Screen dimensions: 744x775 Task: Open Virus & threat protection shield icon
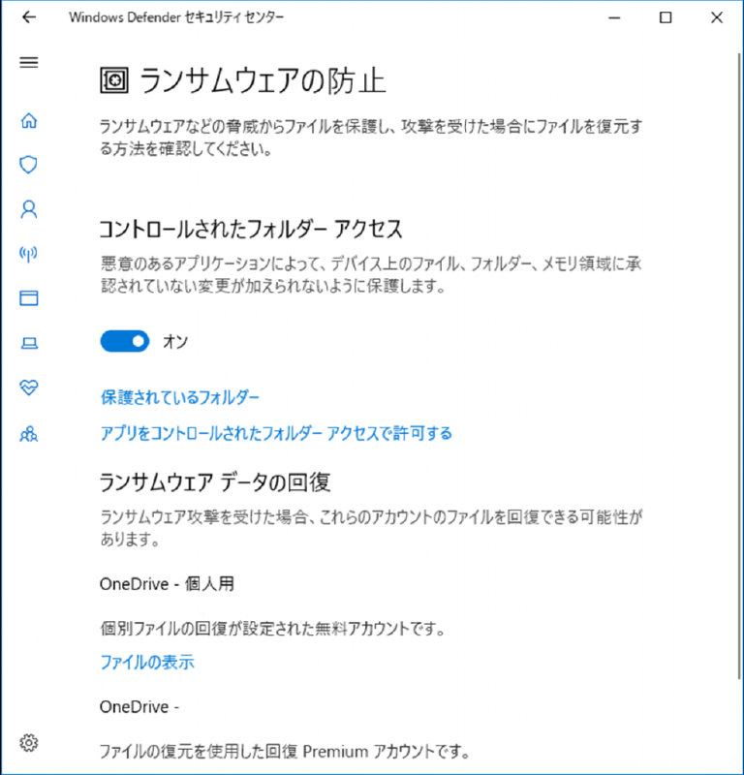(x=29, y=165)
